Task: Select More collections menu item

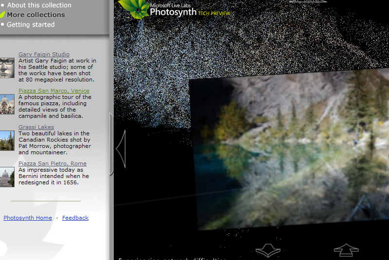Action: pos(35,15)
